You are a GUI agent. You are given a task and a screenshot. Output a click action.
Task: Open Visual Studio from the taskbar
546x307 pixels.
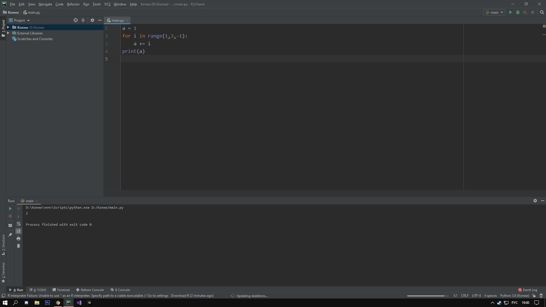tap(79, 303)
